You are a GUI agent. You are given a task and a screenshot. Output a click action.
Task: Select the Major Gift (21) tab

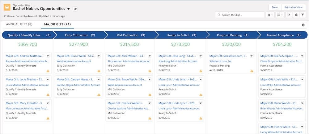point(57,24)
